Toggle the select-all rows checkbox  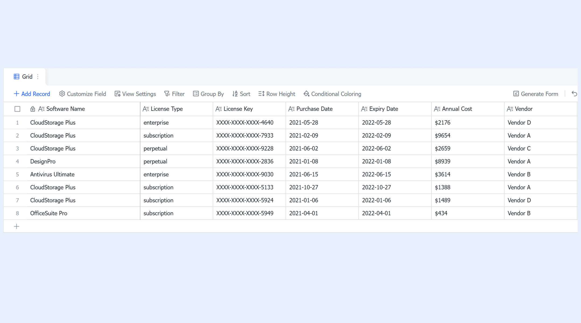tap(17, 109)
